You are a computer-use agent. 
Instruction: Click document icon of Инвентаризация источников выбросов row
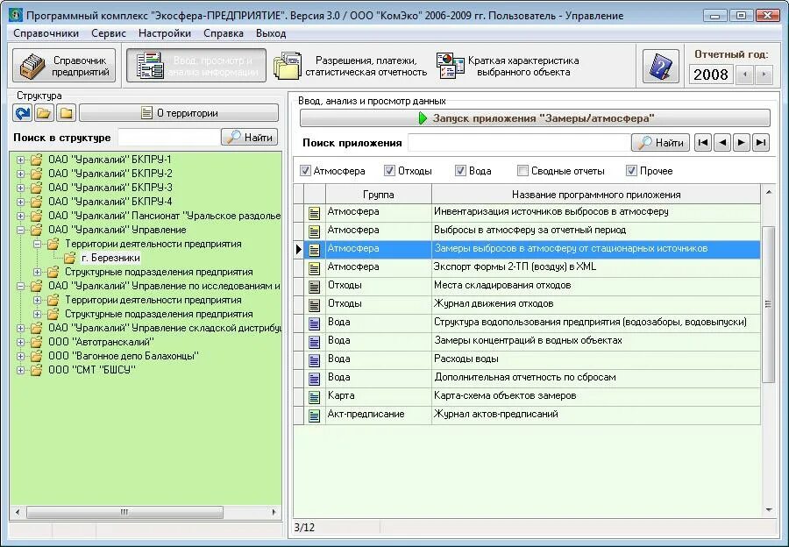[x=315, y=213]
